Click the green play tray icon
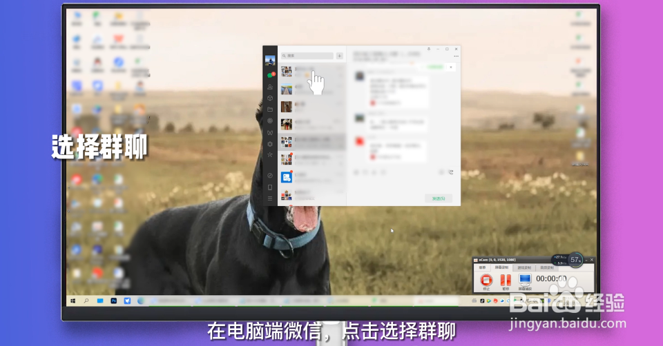Screen dimensions: 663x346 (489, 301)
